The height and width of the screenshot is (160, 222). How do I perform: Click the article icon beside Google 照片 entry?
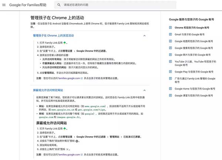[x=171, y=54]
